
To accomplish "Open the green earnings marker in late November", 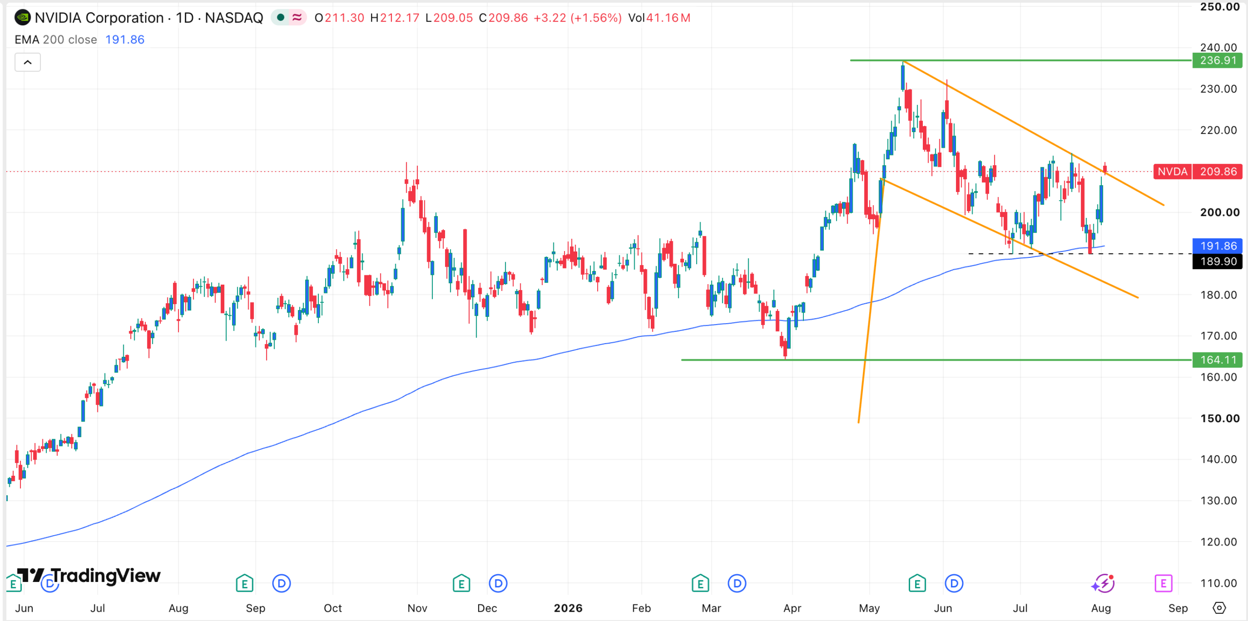I will [461, 583].
